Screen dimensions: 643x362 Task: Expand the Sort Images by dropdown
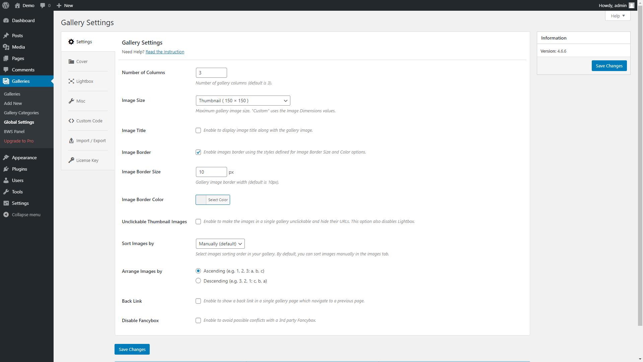pos(220,244)
